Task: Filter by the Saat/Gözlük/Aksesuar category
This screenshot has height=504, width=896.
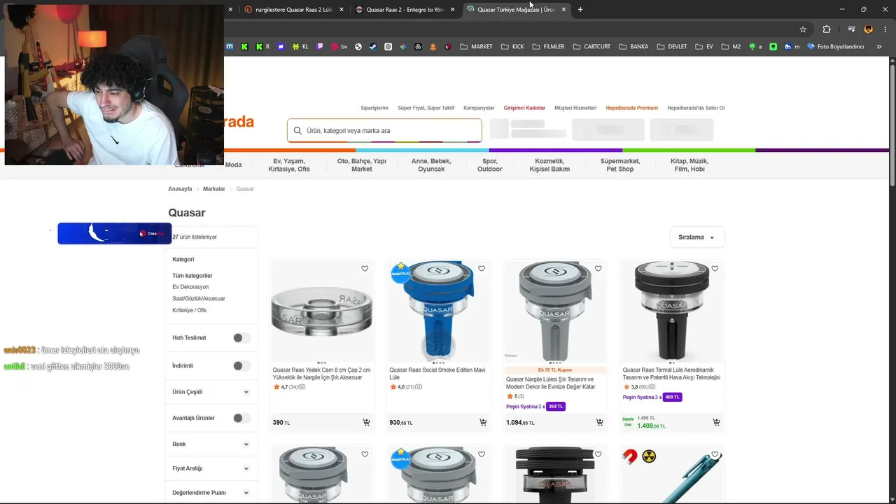Action: pos(199,299)
